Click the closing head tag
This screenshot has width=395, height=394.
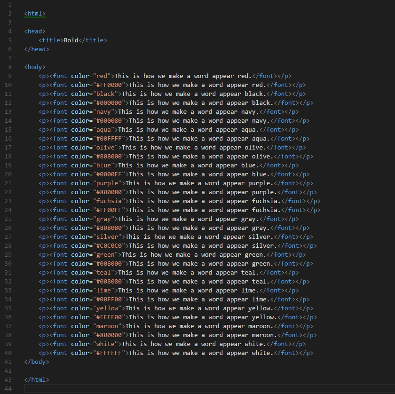click(37, 49)
